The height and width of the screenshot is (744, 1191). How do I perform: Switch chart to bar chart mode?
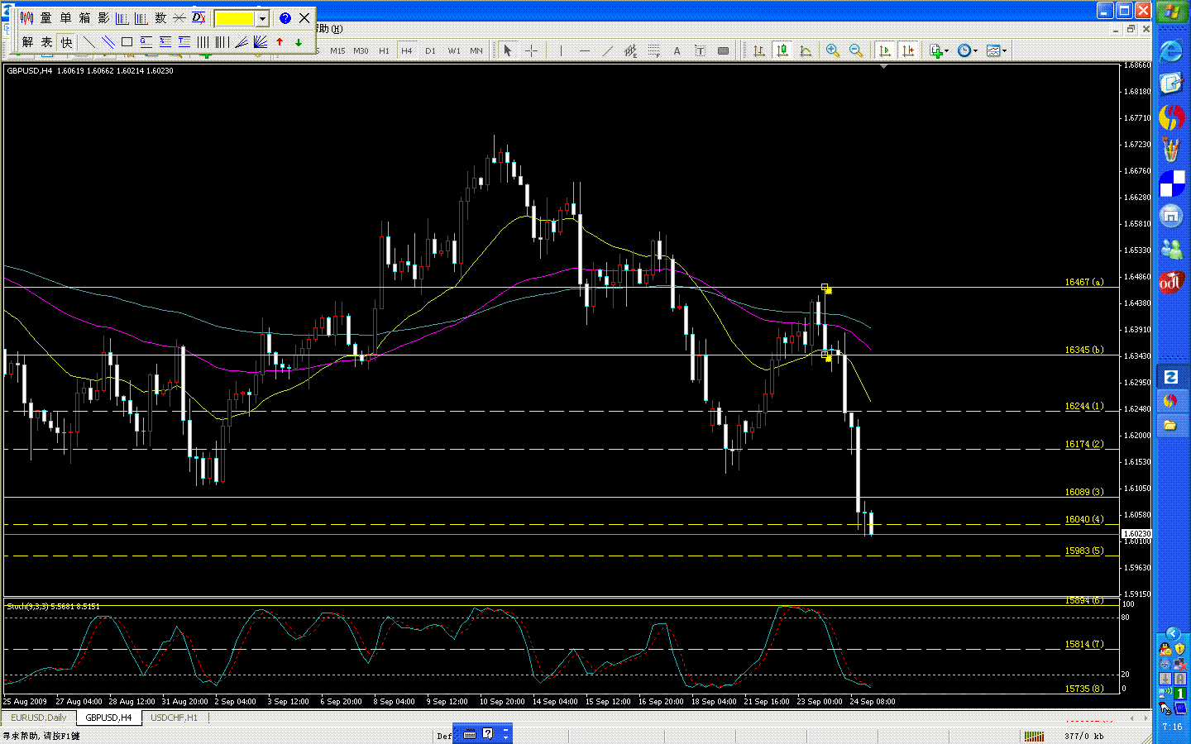pos(758,51)
